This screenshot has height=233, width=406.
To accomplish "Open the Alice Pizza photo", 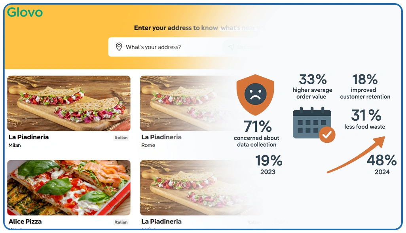I will coord(69,188).
